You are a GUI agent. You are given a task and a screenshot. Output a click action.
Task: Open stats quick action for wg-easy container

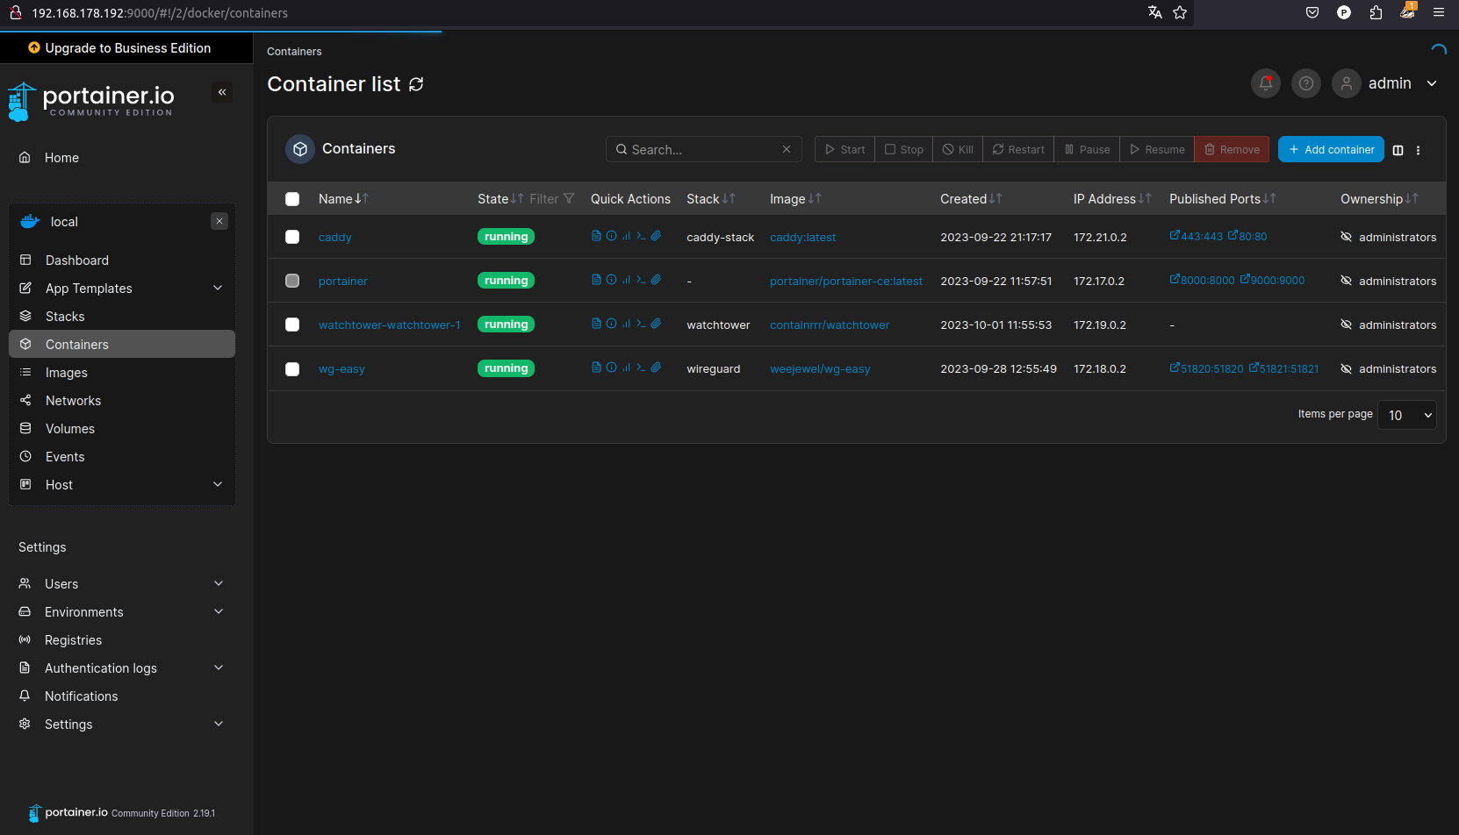click(x=626, y=368)
